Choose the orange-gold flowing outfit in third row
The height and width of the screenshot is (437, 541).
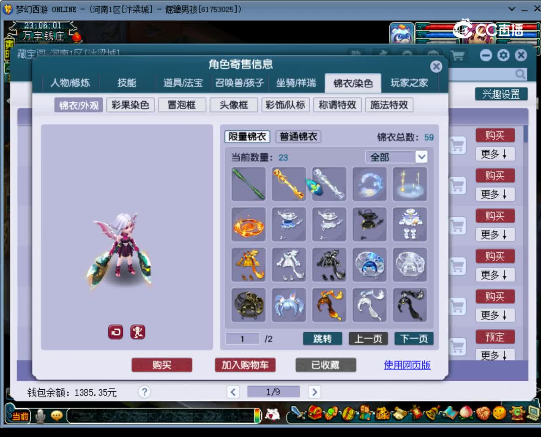(249, 265)
